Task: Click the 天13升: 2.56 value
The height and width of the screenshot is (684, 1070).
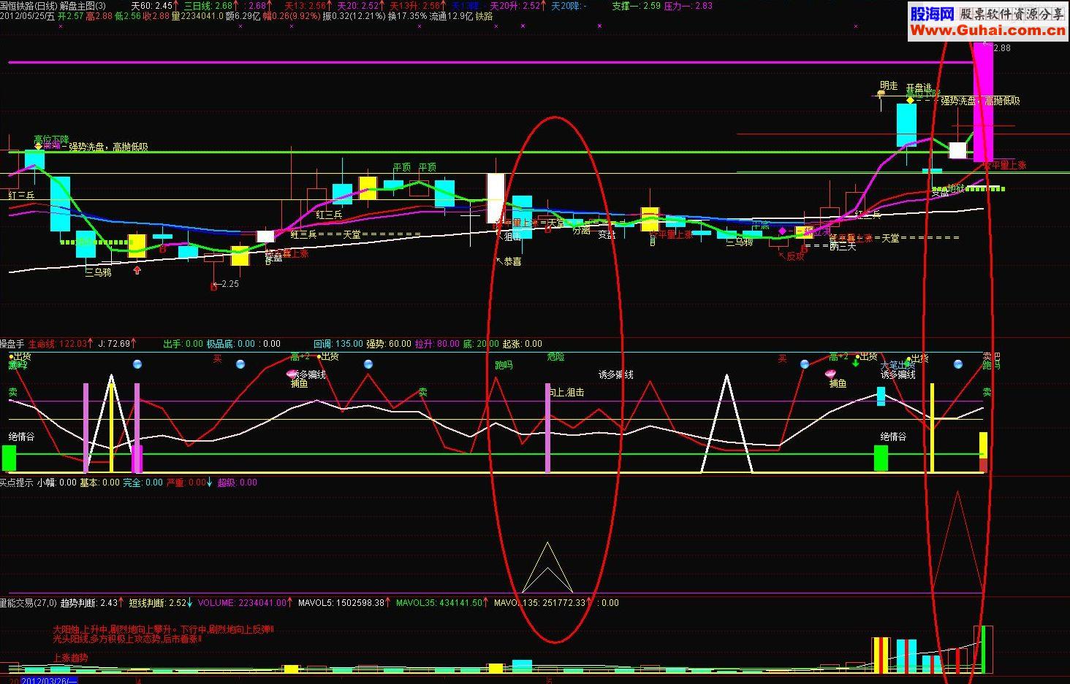Action: [414, 6]
